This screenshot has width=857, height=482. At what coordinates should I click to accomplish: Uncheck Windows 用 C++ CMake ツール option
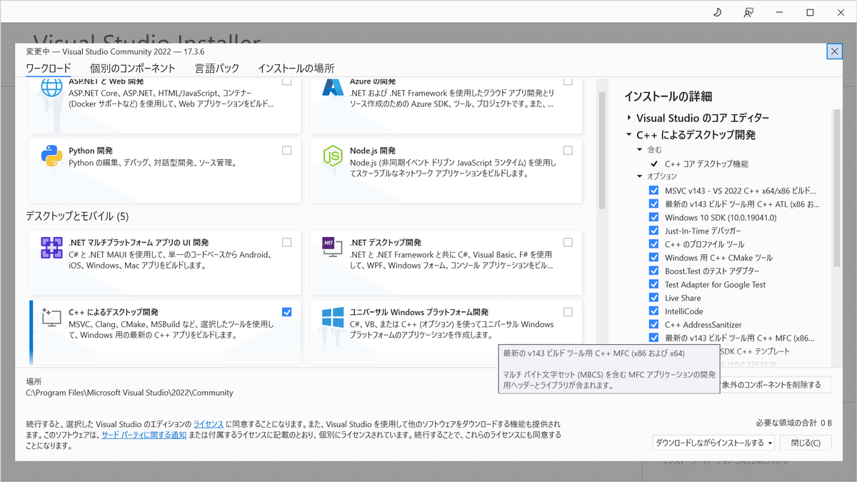[653, 258]
